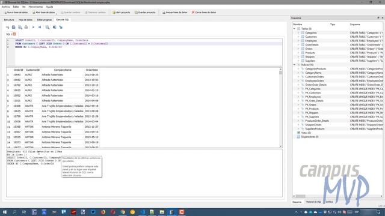
Task: Select the Suppliers table in schema
Action: tap(310, 61)
